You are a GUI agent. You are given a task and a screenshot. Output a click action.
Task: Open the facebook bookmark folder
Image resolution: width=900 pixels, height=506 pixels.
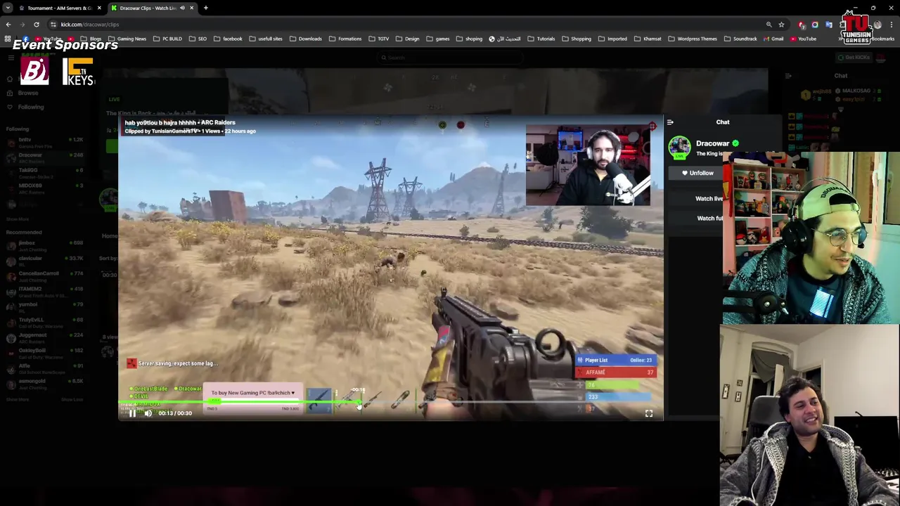[x=229, y=39]
